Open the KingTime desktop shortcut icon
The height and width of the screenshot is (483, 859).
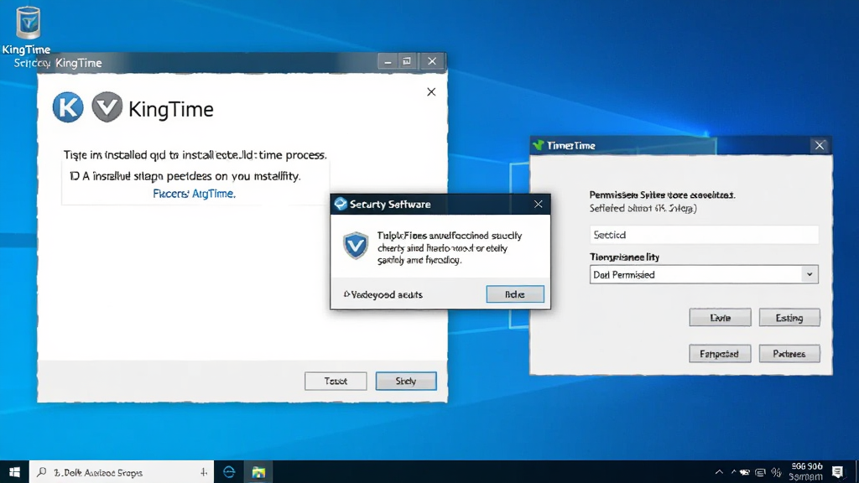point(28,23)
